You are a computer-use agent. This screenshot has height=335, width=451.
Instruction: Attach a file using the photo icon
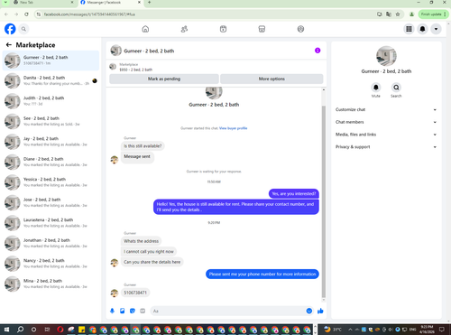[x=123, y=311]
